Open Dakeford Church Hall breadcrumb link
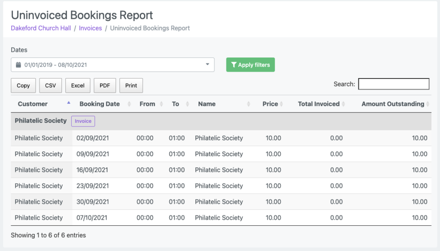 tap(41, 28)
